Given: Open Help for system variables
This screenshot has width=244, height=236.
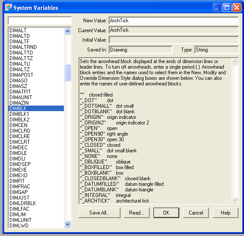Looking at the screenshot, I should point(226,213).
